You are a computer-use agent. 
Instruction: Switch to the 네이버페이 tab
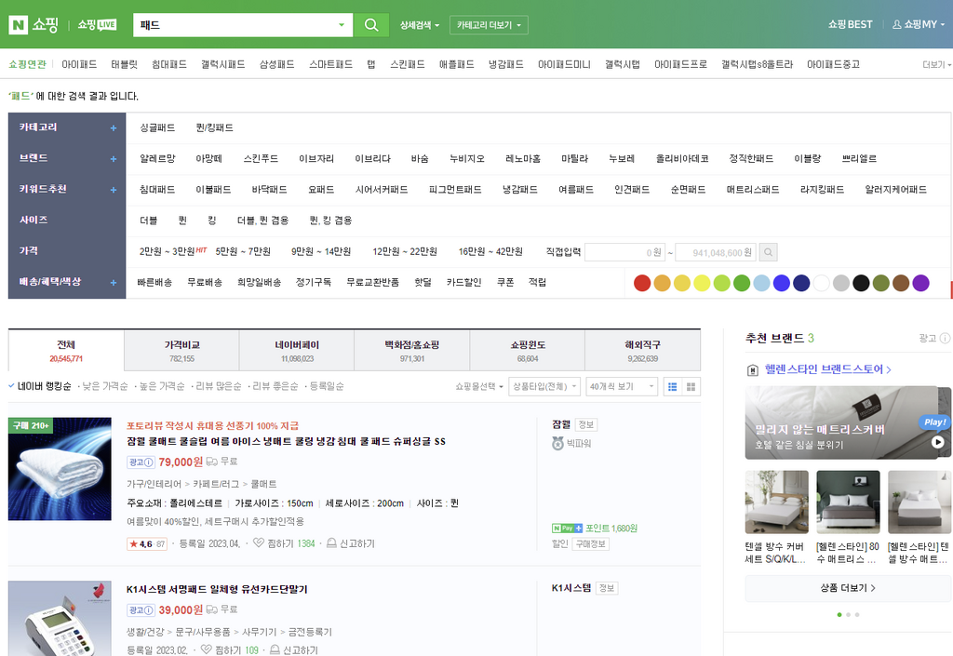point(297,351)
